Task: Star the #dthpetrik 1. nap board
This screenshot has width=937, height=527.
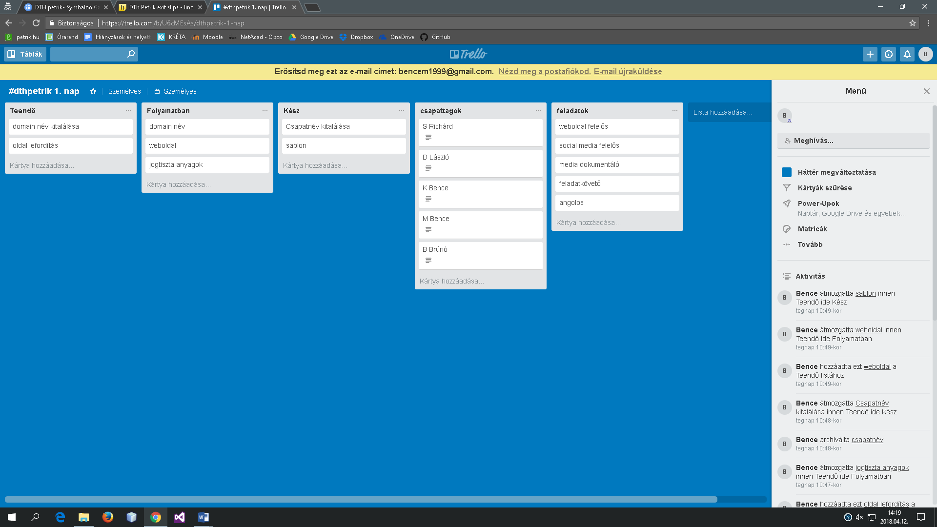Action: (93, 91)
